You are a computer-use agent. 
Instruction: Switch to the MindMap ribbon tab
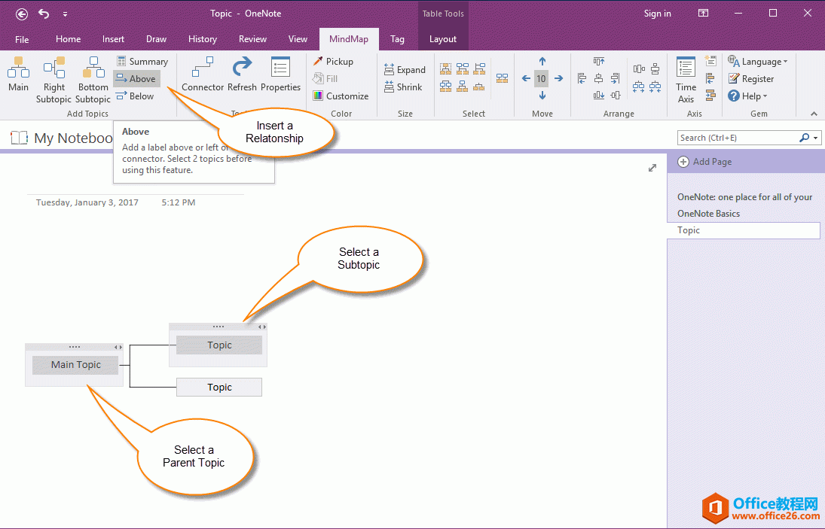click(349, 38)
